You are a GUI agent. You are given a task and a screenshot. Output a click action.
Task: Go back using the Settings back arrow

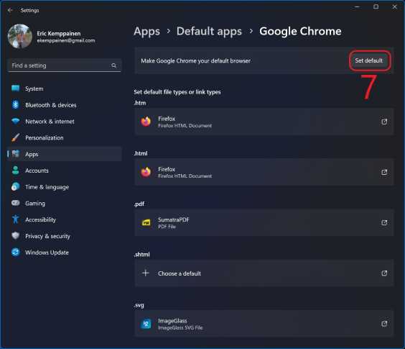[10, 10]
